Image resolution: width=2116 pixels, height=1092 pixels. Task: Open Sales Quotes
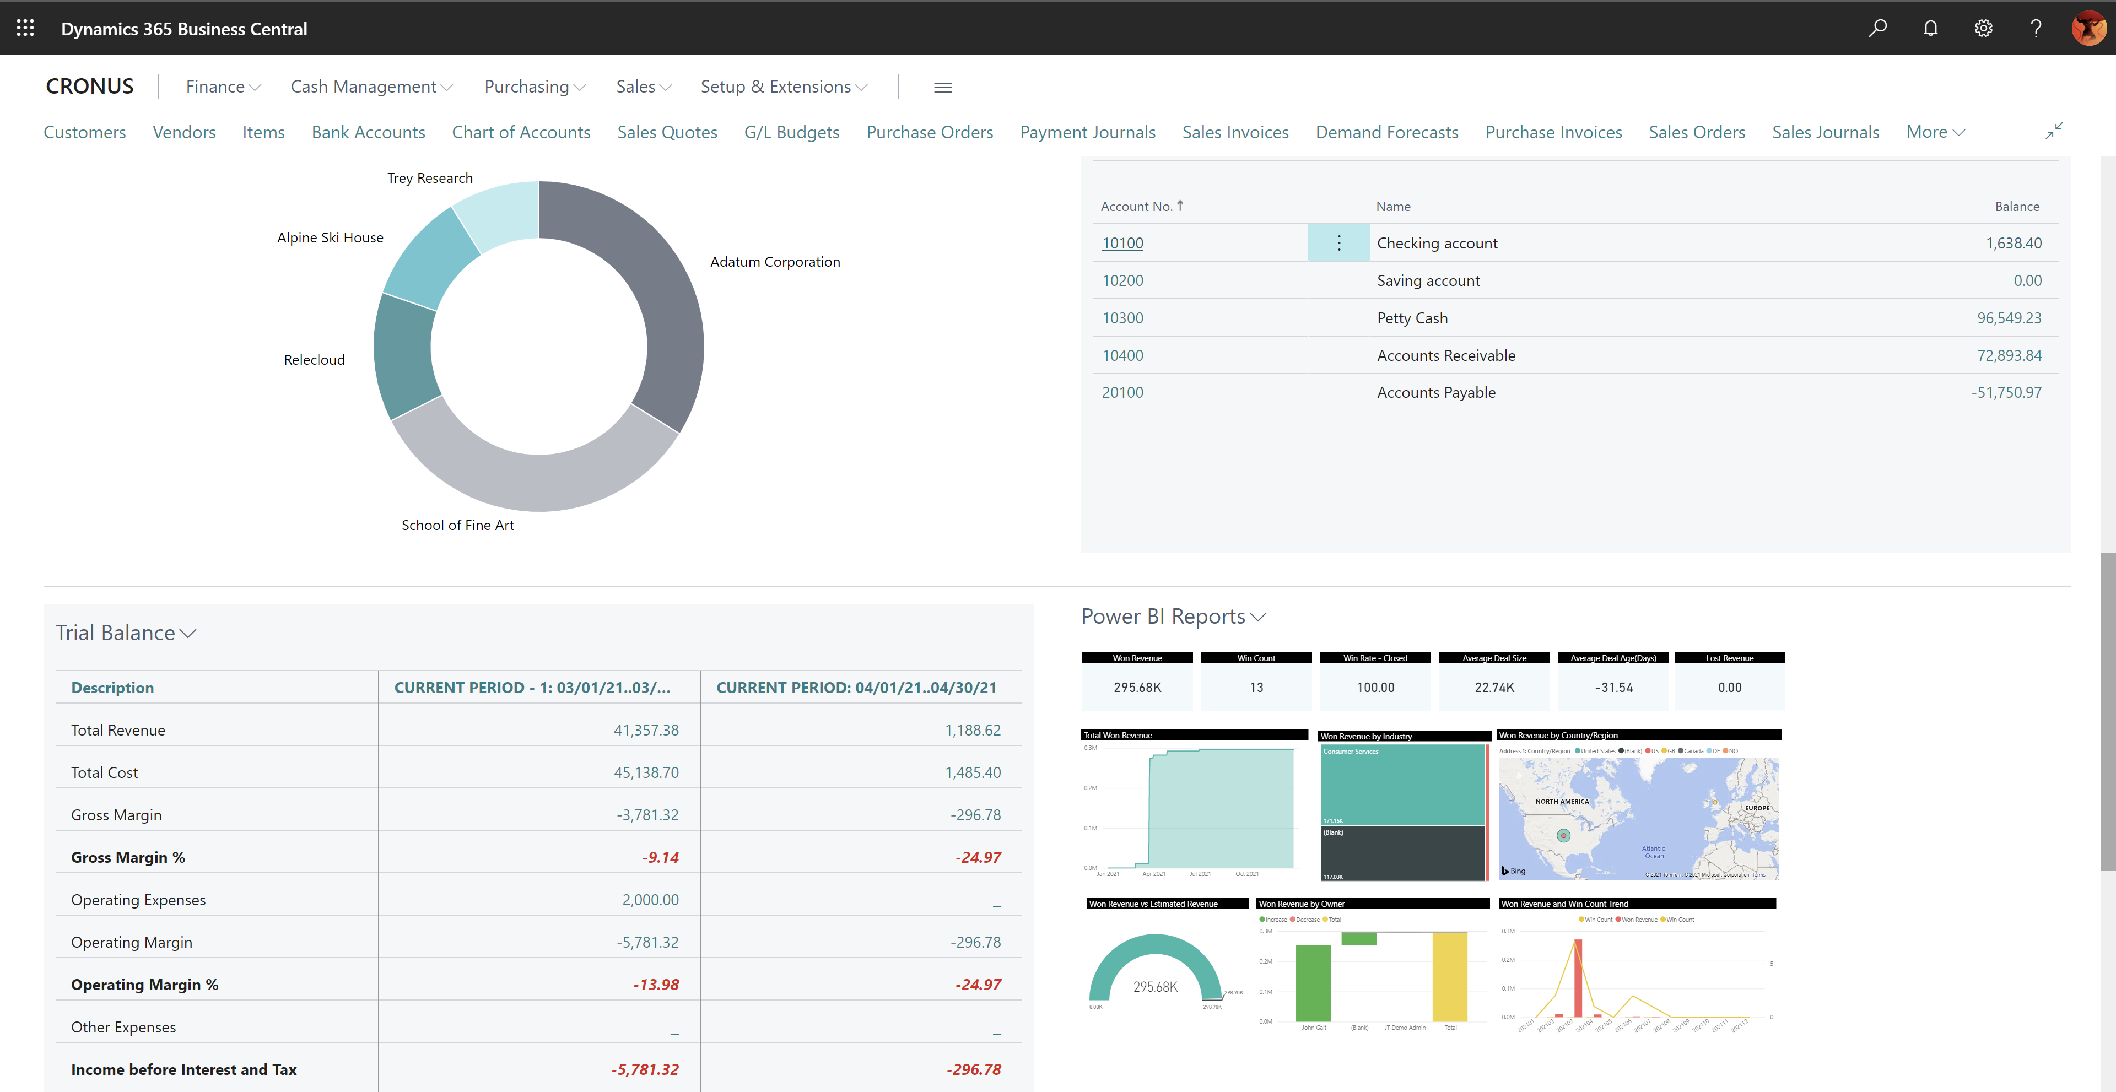[x=667, y=132]
